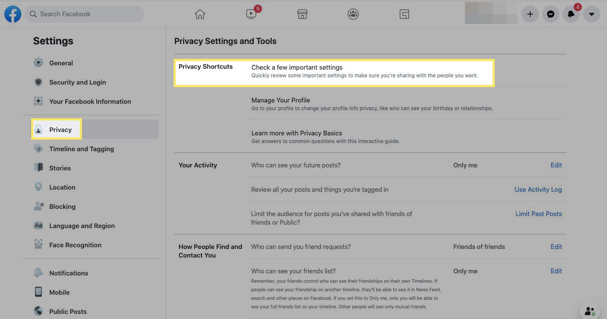Open the Watch video icon

click(x=251, y=14)
